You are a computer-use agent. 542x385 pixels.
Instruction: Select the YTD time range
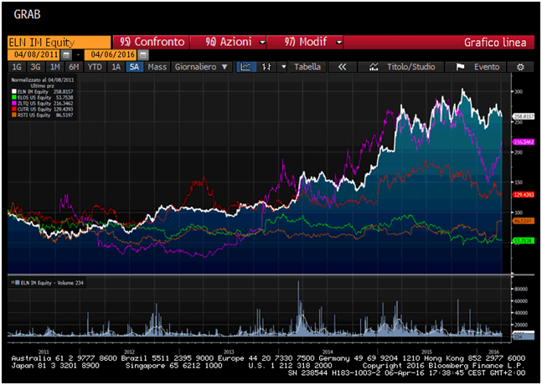click(x=95, y=67)
